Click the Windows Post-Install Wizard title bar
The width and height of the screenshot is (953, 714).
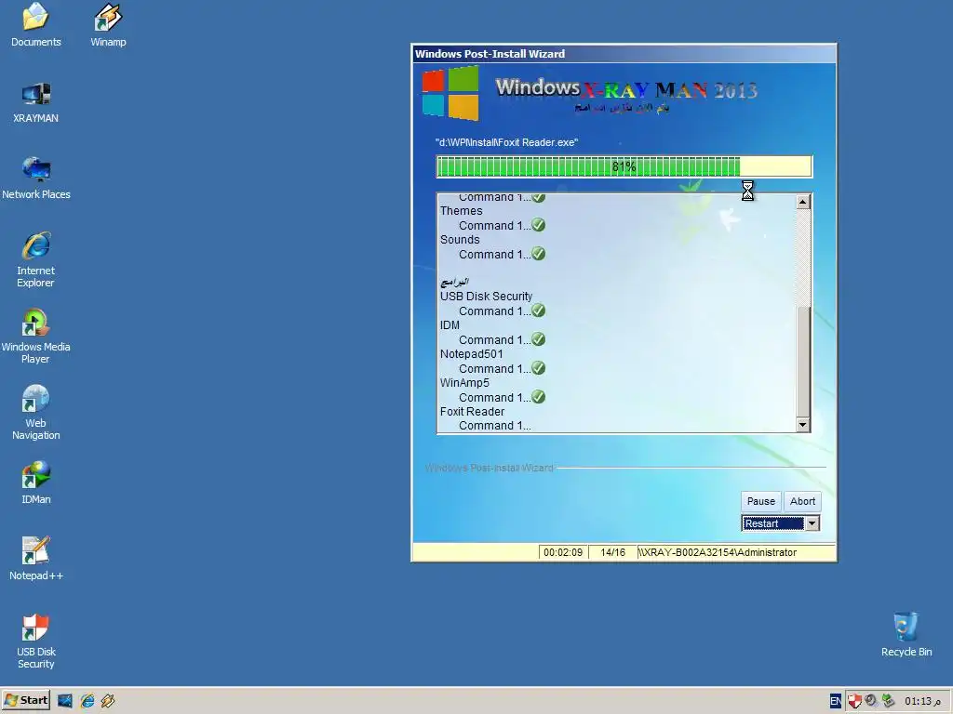pyautogui.click(x=624, y=53)
